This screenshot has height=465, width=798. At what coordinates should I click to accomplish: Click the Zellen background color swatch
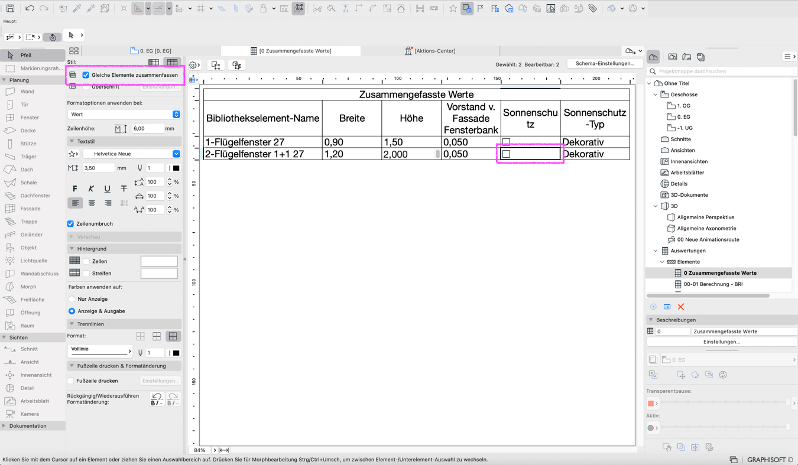159,261
